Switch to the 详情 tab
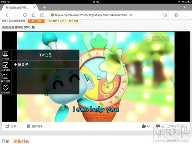Screen dimensions: 192x144 [6, 141]
